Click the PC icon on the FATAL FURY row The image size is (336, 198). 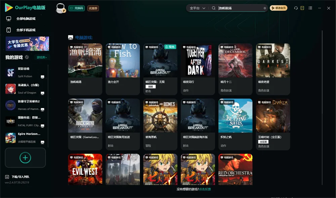pos(42,126)
